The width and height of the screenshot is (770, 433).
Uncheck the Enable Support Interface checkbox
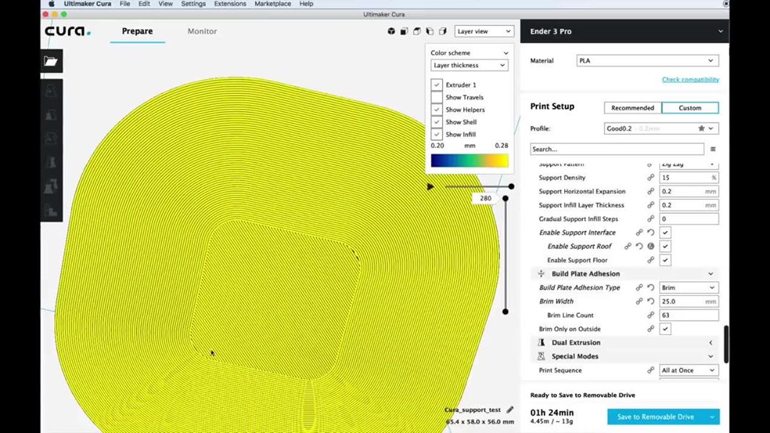pyautogui.click(x=665, y=232)
